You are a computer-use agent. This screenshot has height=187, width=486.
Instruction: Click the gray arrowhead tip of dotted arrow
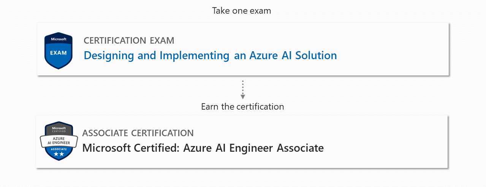243,97
